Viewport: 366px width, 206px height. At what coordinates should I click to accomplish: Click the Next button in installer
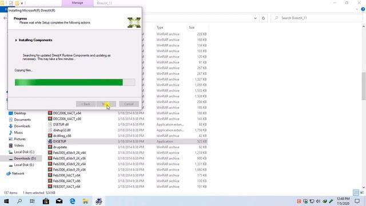pyautogui.click(x=106, y=104)
